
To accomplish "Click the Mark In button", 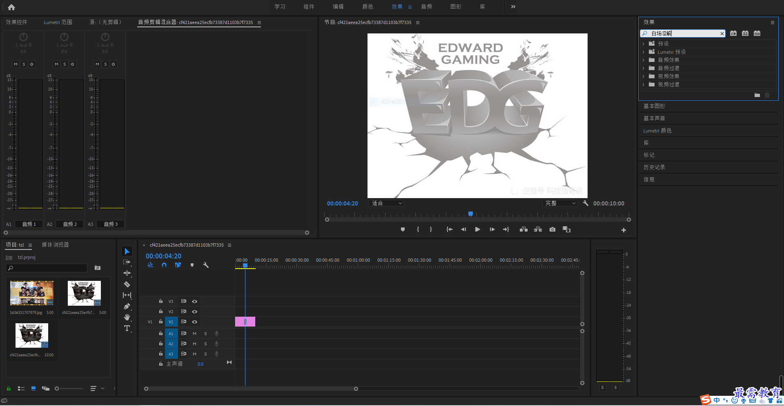I will (x=418, y=229).
